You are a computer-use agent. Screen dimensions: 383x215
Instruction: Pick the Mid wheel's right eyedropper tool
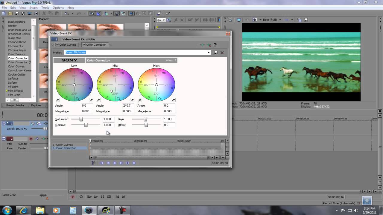coord(132,100)
